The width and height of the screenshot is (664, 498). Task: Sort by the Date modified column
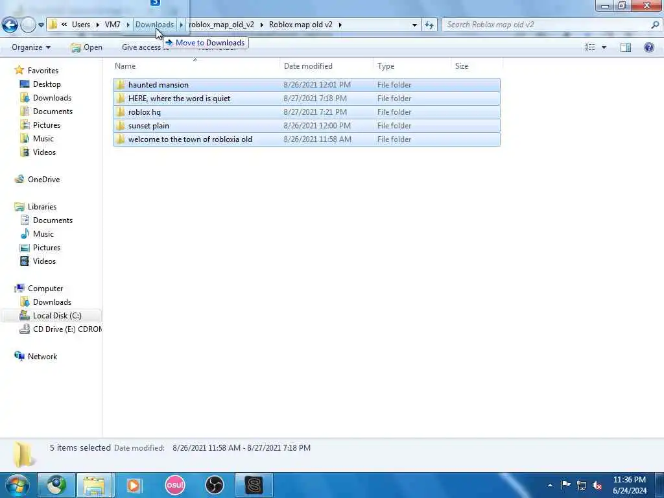pos(308,66)
